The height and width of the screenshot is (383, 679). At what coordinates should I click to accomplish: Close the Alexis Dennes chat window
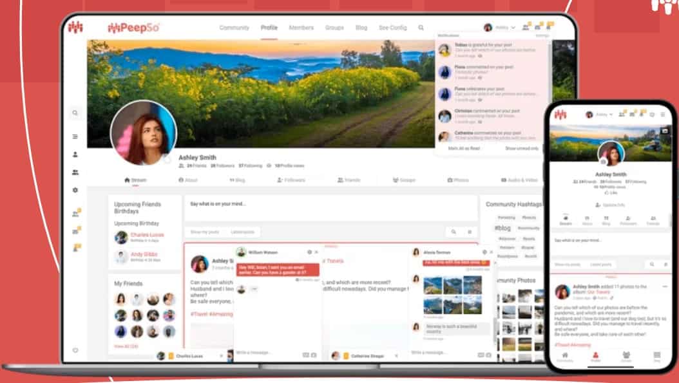492,252
